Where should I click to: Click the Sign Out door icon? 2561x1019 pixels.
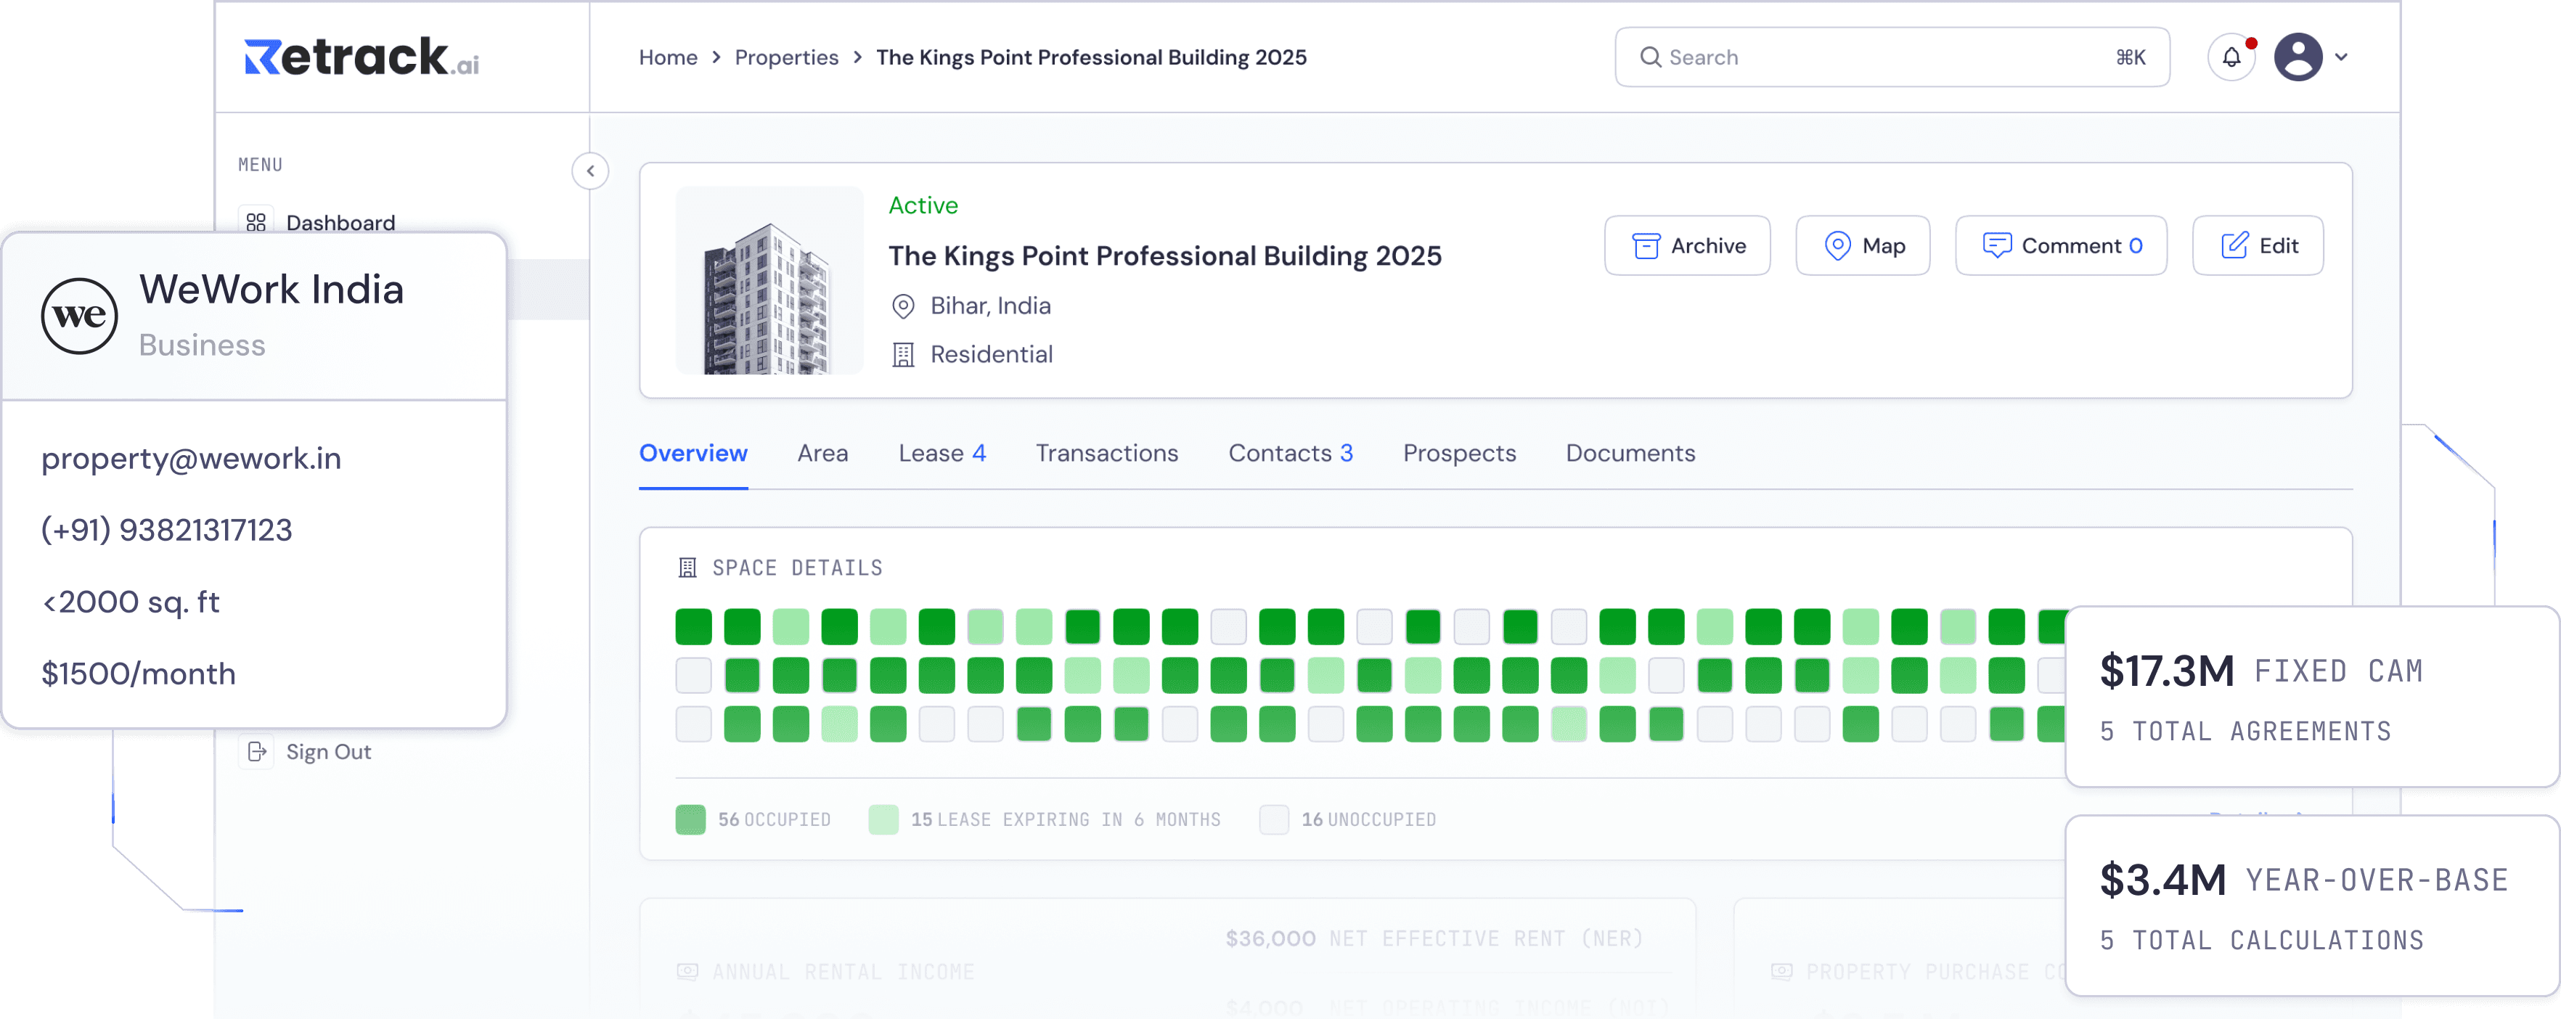pos(256,752)
